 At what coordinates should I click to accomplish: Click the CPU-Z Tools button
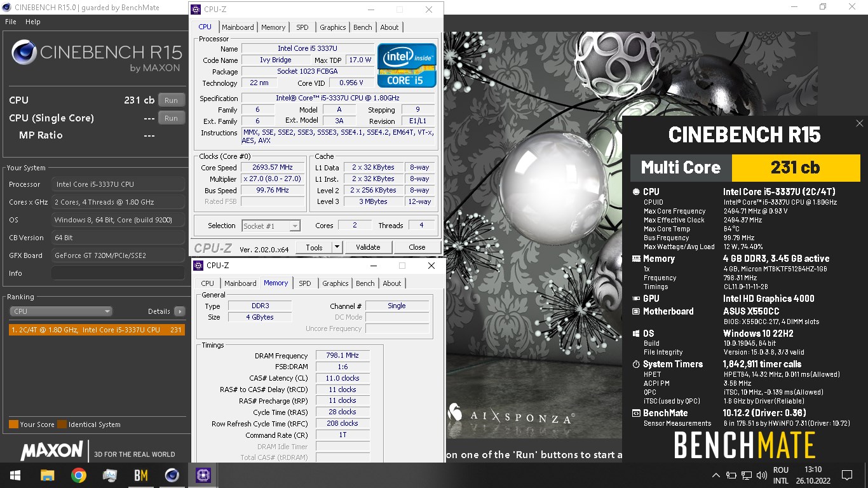click(314, 247)
